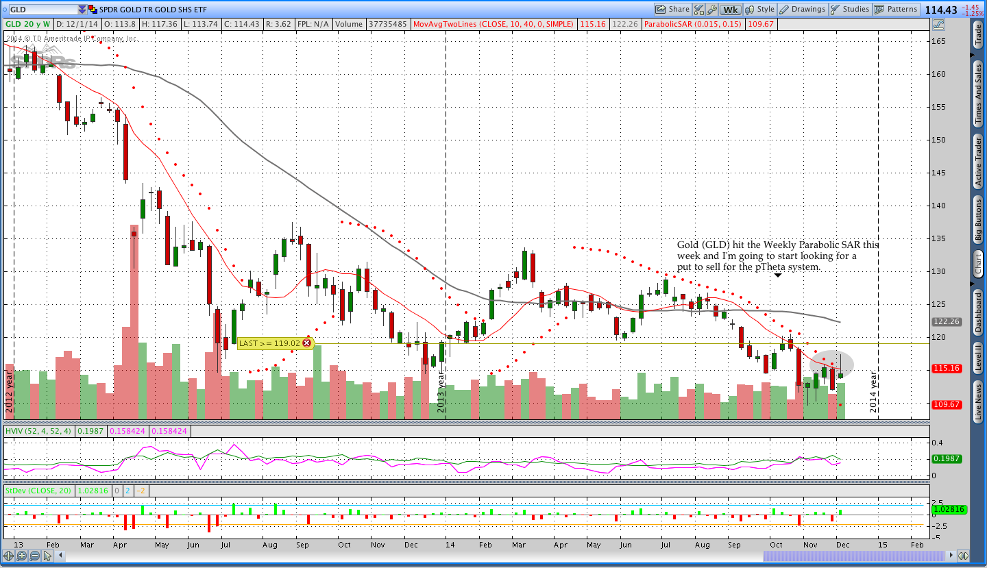This screenshot has width=987, height=568.
Task: Click the LAST >= 119.02 alert label
Action: (269, 343)
